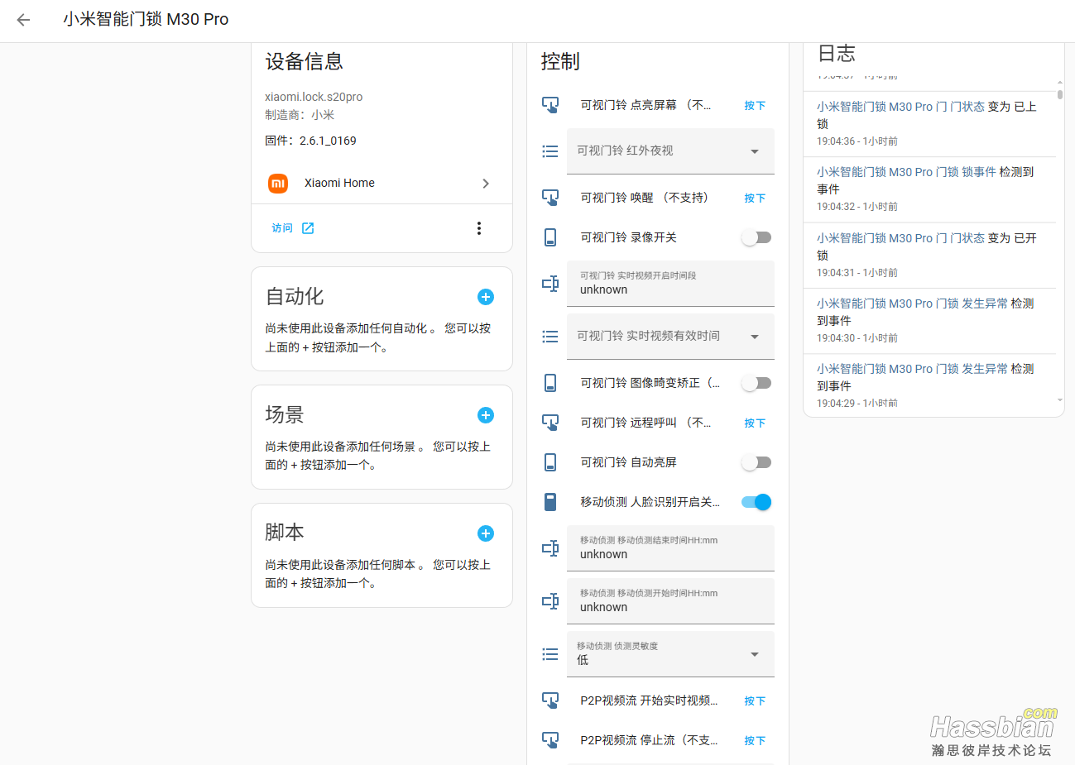This screenshot has height=765, width=1075.
Task: Toggle the 可视门铃 录像开关 switch
Action: click(756, 237)
